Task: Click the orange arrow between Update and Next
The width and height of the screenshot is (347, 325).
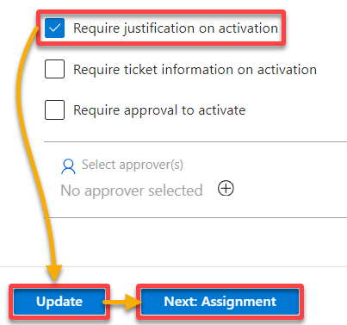Action: 122,302
